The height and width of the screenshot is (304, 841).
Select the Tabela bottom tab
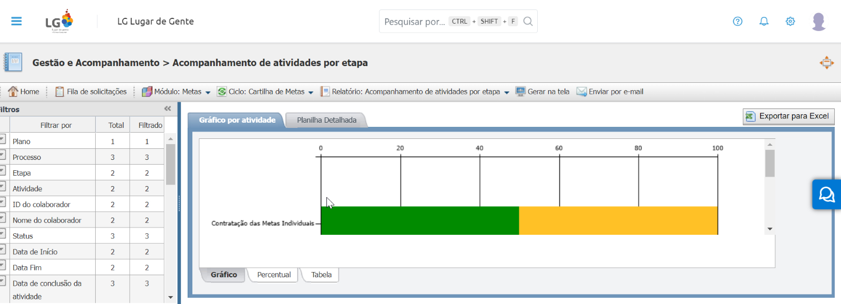pos(321,275)
